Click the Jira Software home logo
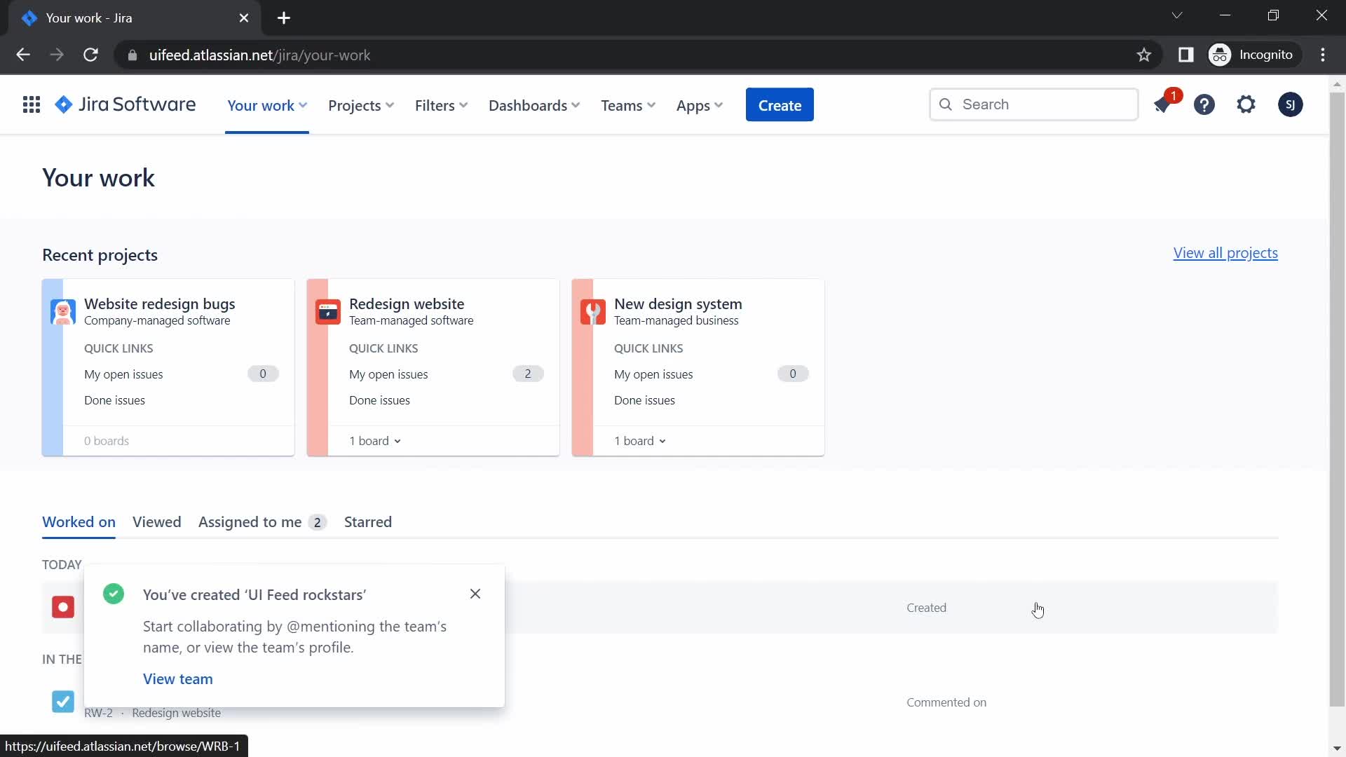The width and height of the screenshot is (1346, 757). [124, 104]
